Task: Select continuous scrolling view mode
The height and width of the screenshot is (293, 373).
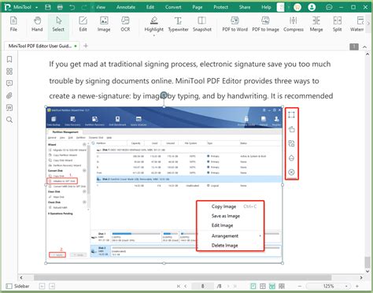Action: point(272,286)
